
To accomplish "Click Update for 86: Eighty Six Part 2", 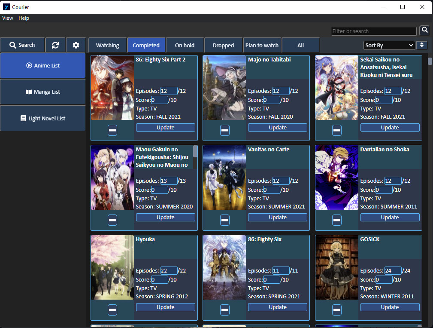I will click(165, 128).
